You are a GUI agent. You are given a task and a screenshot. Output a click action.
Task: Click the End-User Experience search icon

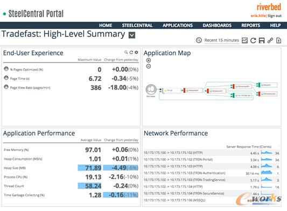(x=126, y=52)
